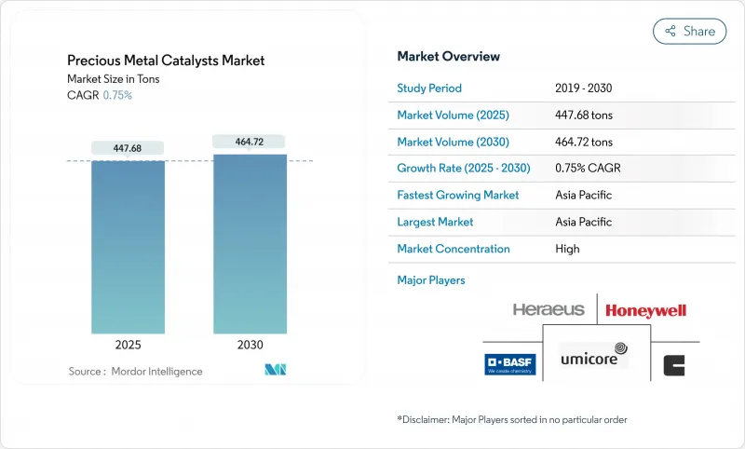This screenshot has width=745, height=449.
Task: Click the Heraeus logo
Action: 549,309
